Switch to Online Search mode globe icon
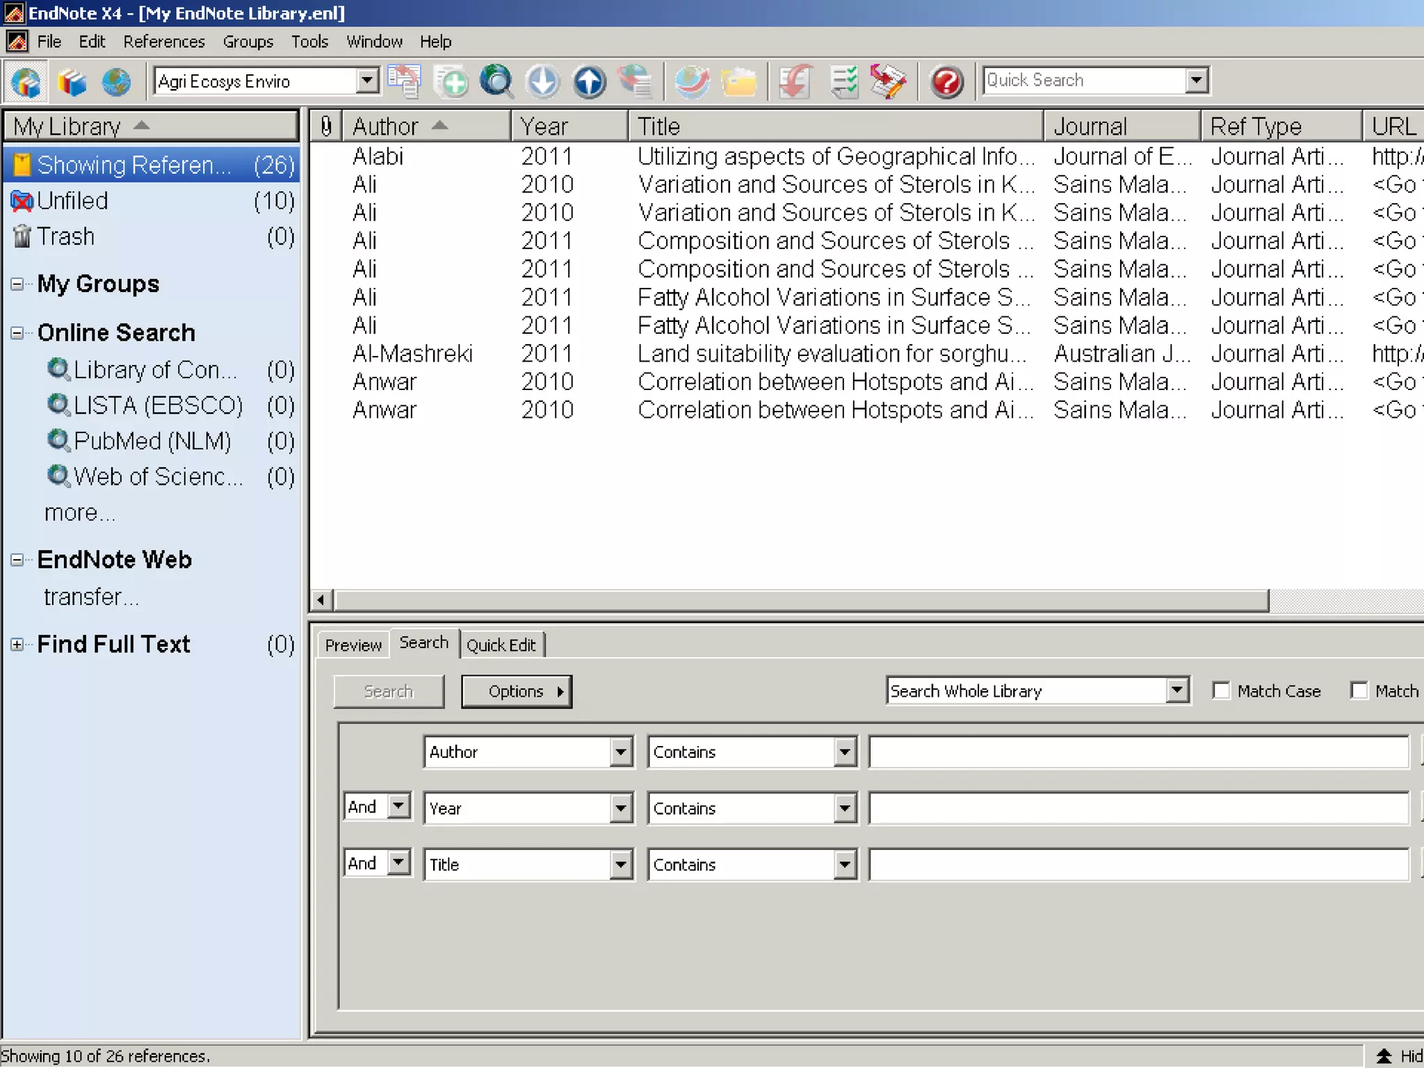The width and height of the screenshot is (1424, 1068). [x=116, y=81]
